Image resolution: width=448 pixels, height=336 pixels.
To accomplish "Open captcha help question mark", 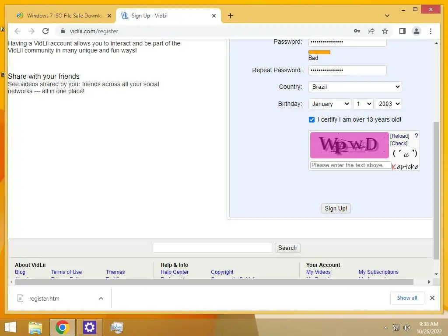I will click(x=416, y=136).
